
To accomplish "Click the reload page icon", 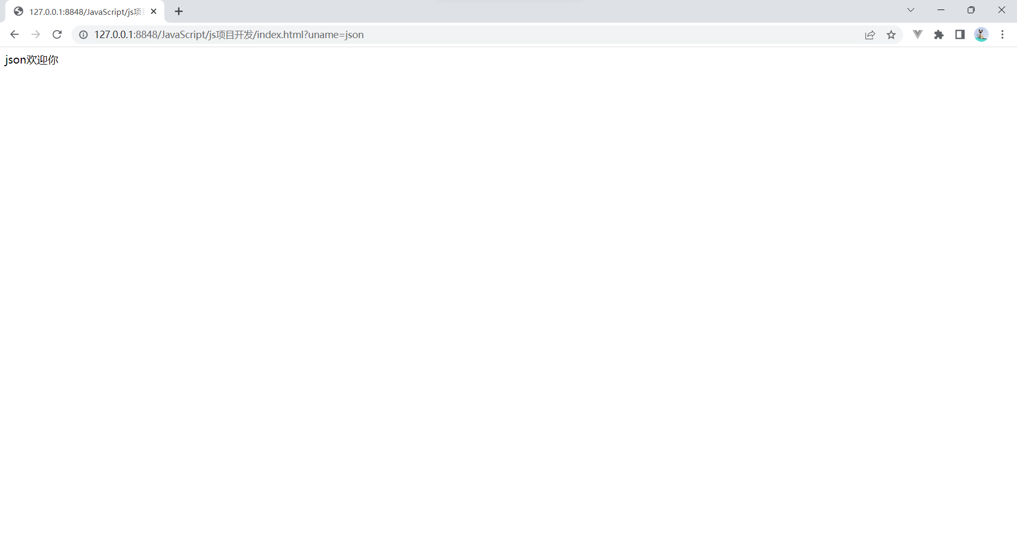I will click(x=57, y=34).
